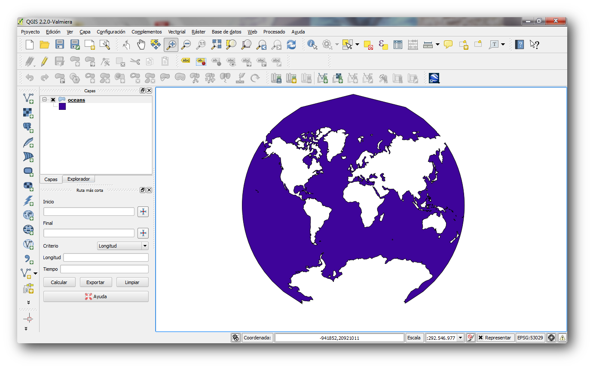Open the Complementos menu
Screen dimensions: 593x369
click(x=147, y=32)
